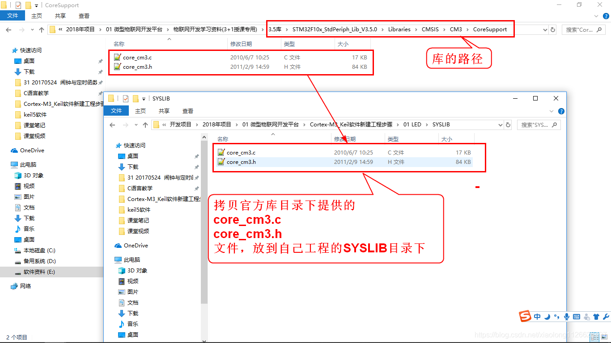
Task: Switch to 查看 tab in SYSLIB window
Action: point(188,111)
